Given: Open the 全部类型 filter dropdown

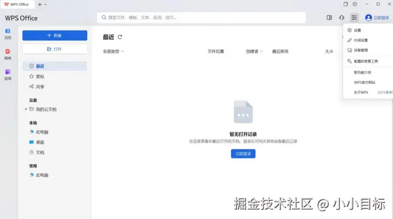Looking at the screenshot, I should click(113, 52).
